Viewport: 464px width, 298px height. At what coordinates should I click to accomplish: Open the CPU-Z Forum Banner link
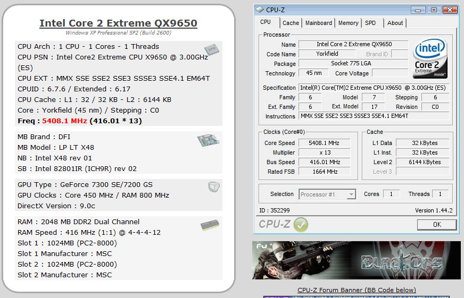(x=357, y=290)
